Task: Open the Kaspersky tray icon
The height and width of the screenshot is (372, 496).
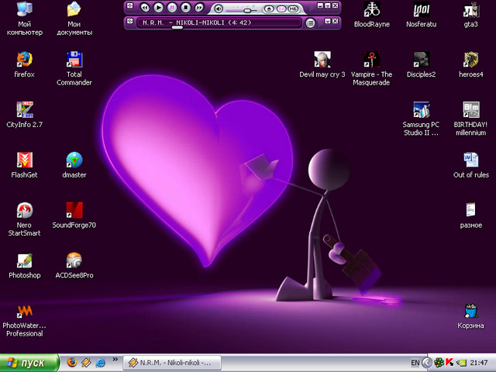Action: click(449, 363)
